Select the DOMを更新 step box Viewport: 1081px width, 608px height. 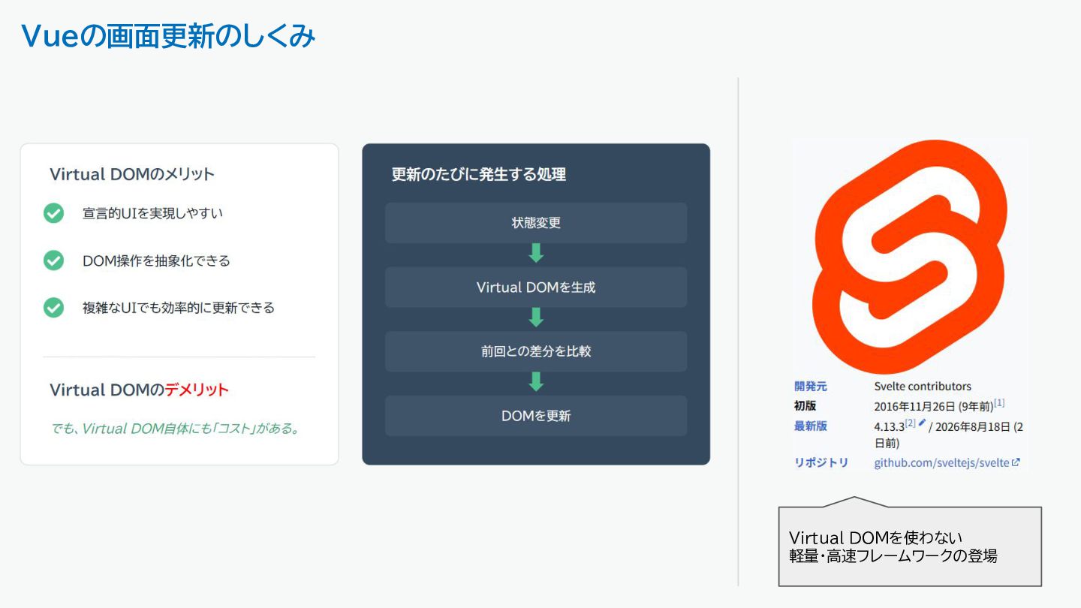click(536, 416)
